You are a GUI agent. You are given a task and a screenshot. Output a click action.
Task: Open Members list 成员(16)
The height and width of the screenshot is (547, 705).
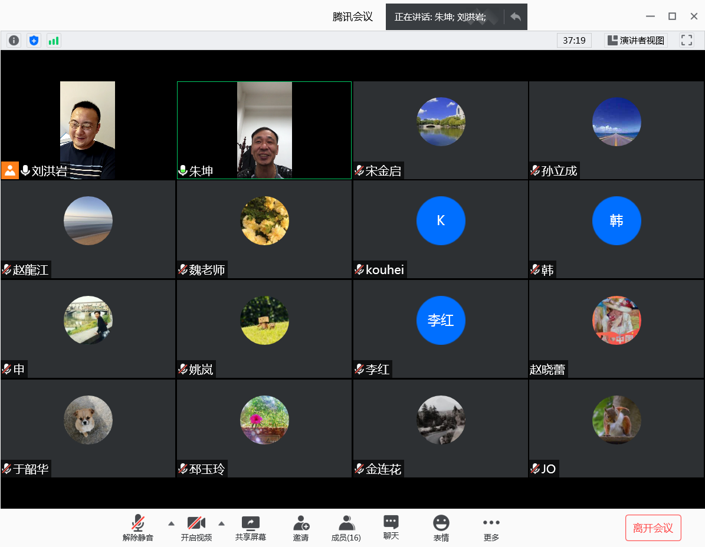tap(346, 528)
